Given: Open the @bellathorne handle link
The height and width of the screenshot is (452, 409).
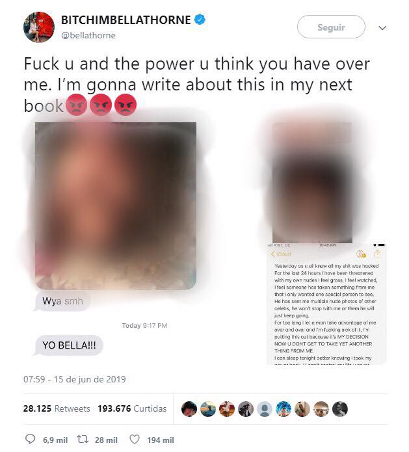Looking at the screenshot, I should point(88,36).
